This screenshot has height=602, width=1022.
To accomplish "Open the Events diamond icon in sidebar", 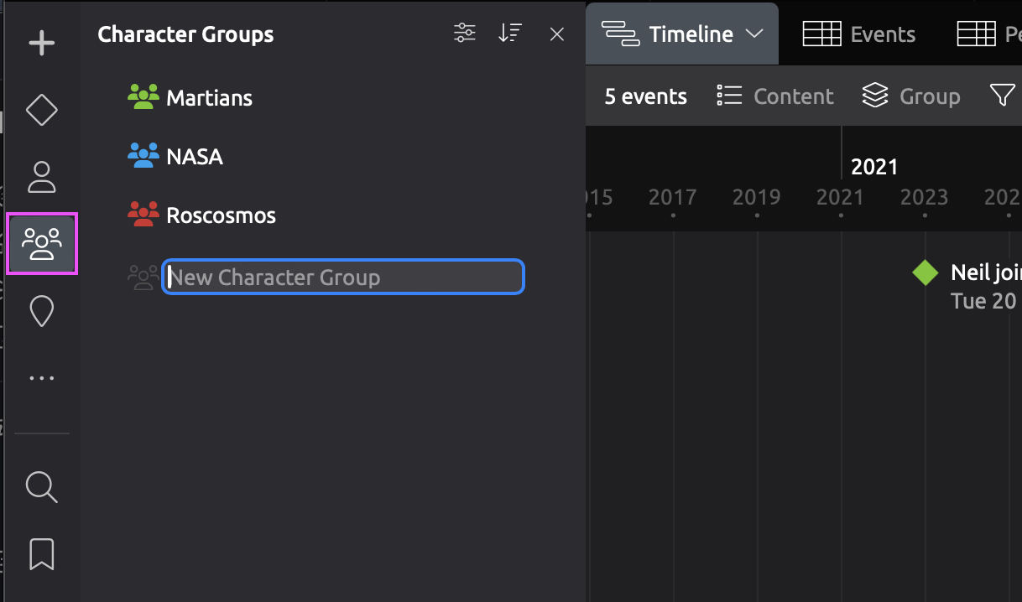I will [41, 110].
